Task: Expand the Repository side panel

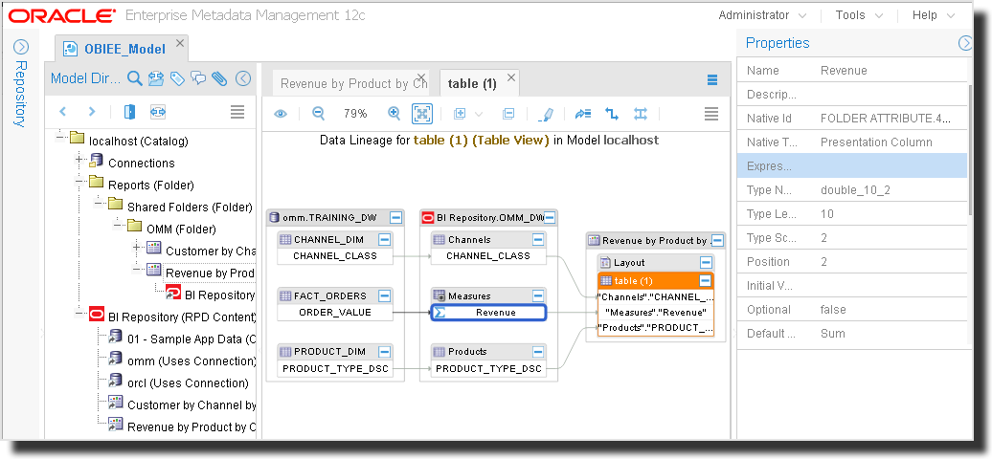Action: click(21, 47)
